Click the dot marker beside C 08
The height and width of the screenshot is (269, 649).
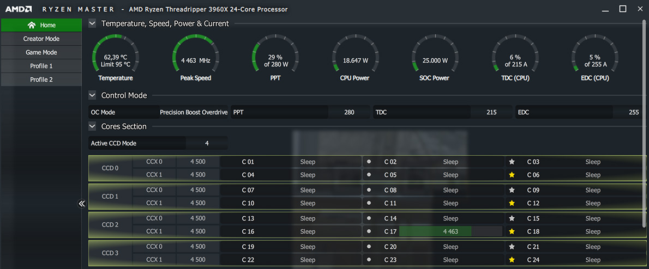[369, 190]
